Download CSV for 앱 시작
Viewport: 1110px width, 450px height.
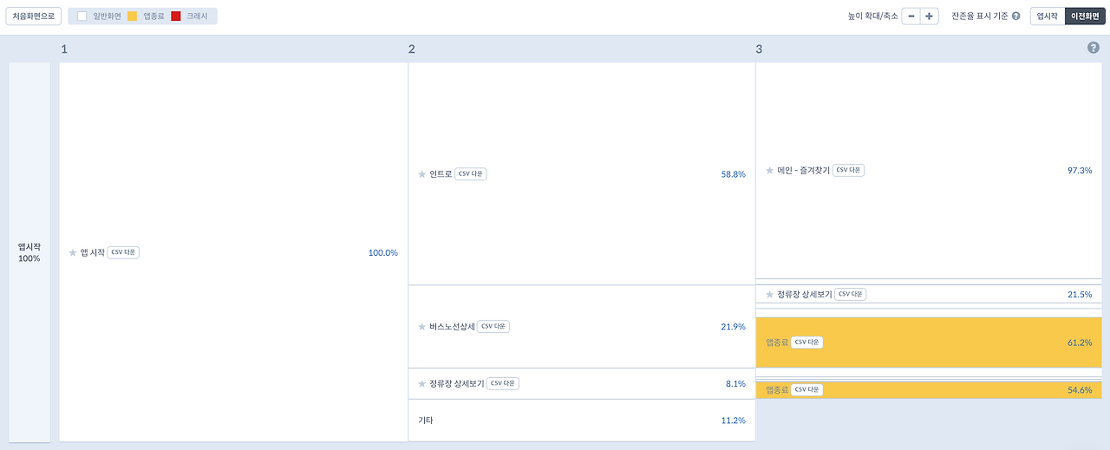click(x=123, y=252)
